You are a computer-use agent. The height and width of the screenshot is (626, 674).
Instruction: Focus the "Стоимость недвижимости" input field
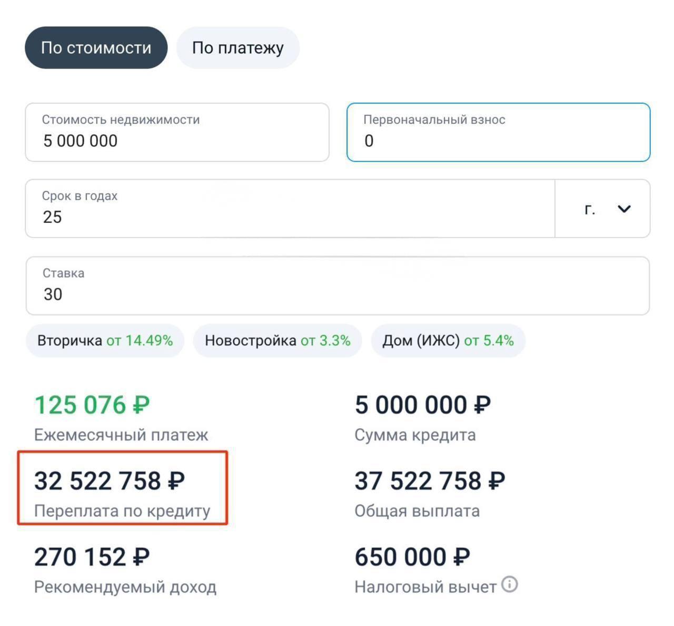(177, 133)
